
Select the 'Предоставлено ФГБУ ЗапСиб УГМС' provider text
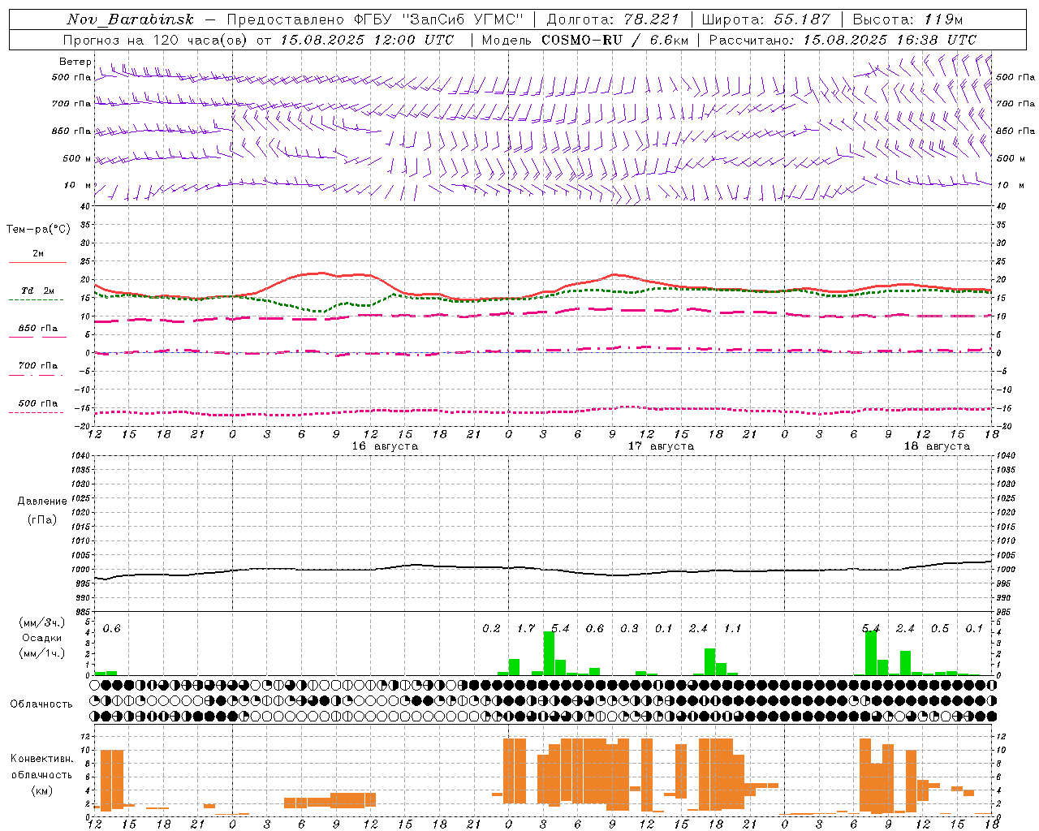tap(375, 19)
